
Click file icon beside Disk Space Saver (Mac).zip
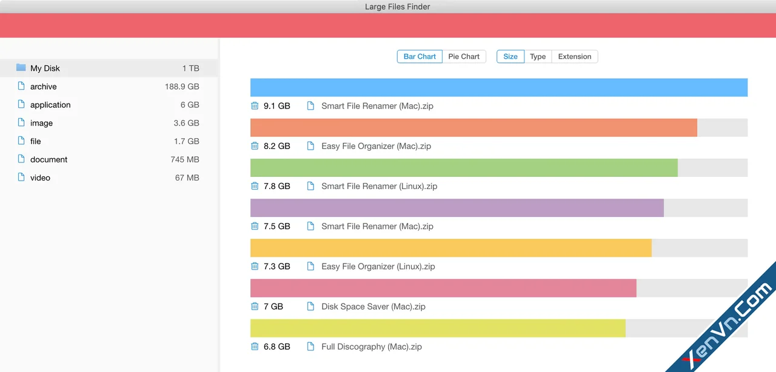tap(311, 307)
